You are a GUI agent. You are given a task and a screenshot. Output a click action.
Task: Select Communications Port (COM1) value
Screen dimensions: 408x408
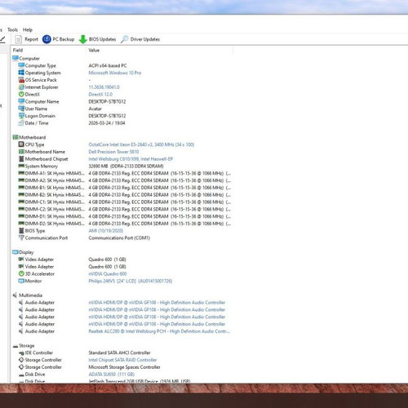(x=119, y=237)
